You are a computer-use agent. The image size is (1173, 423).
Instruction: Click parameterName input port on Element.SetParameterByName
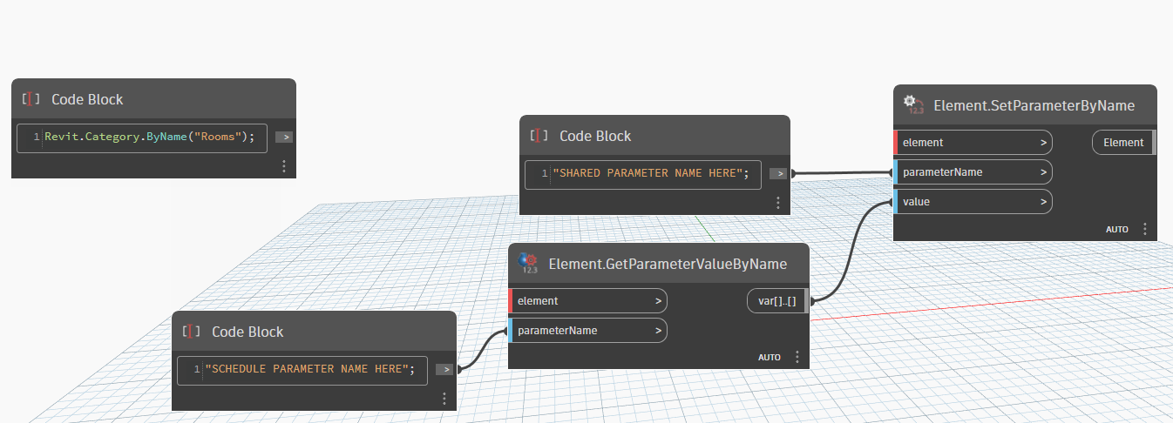click(973, 171)
